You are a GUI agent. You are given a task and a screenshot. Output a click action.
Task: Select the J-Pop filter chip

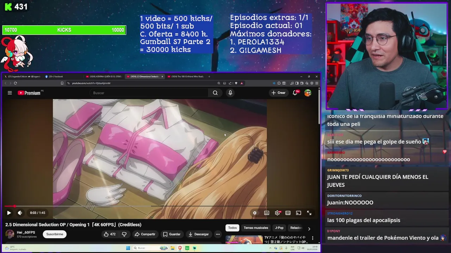click(279, 228)
